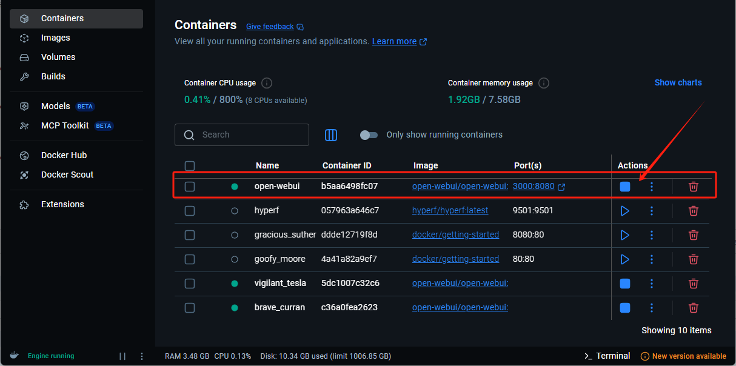Start the goofy_moore container
The height and width of the screenshot is (366, 736).
[x=625, y=259]
